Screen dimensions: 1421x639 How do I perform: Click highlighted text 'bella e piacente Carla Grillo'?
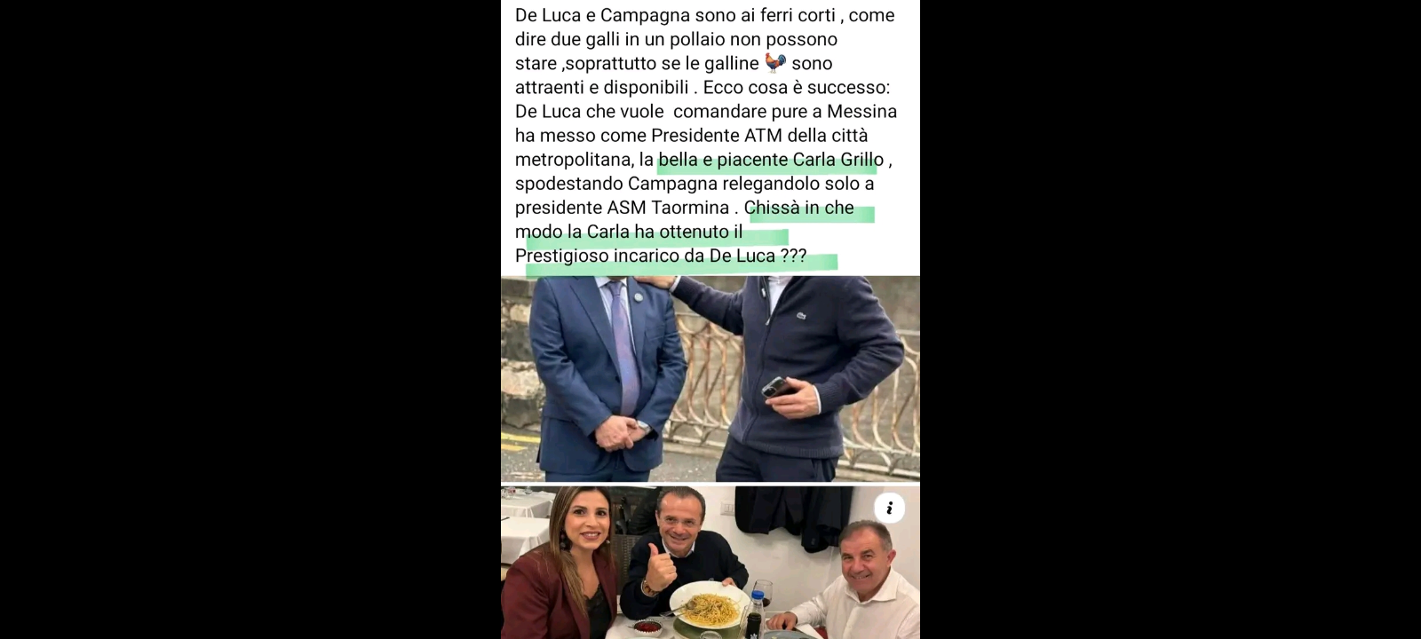tap(771, 160)
